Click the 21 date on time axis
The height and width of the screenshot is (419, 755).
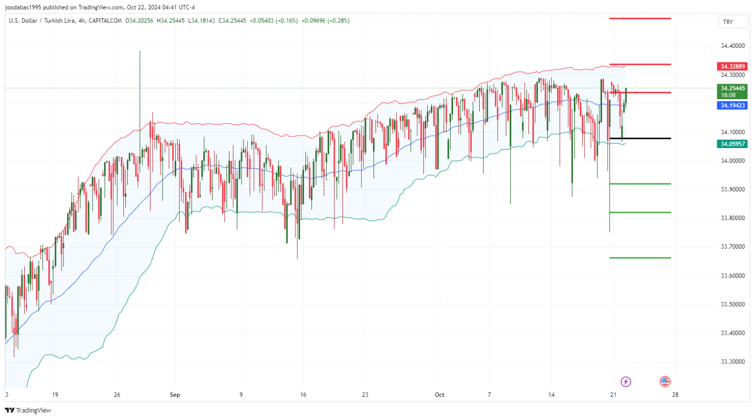tap(613, 395)
